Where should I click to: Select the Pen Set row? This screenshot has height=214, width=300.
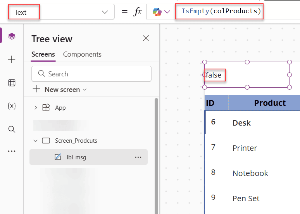(x=252, y=198)
